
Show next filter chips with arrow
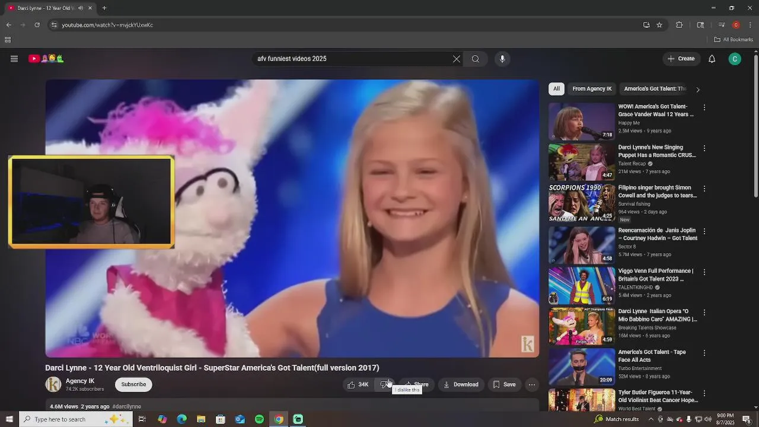pyautogui.click(x=698, y=90)
